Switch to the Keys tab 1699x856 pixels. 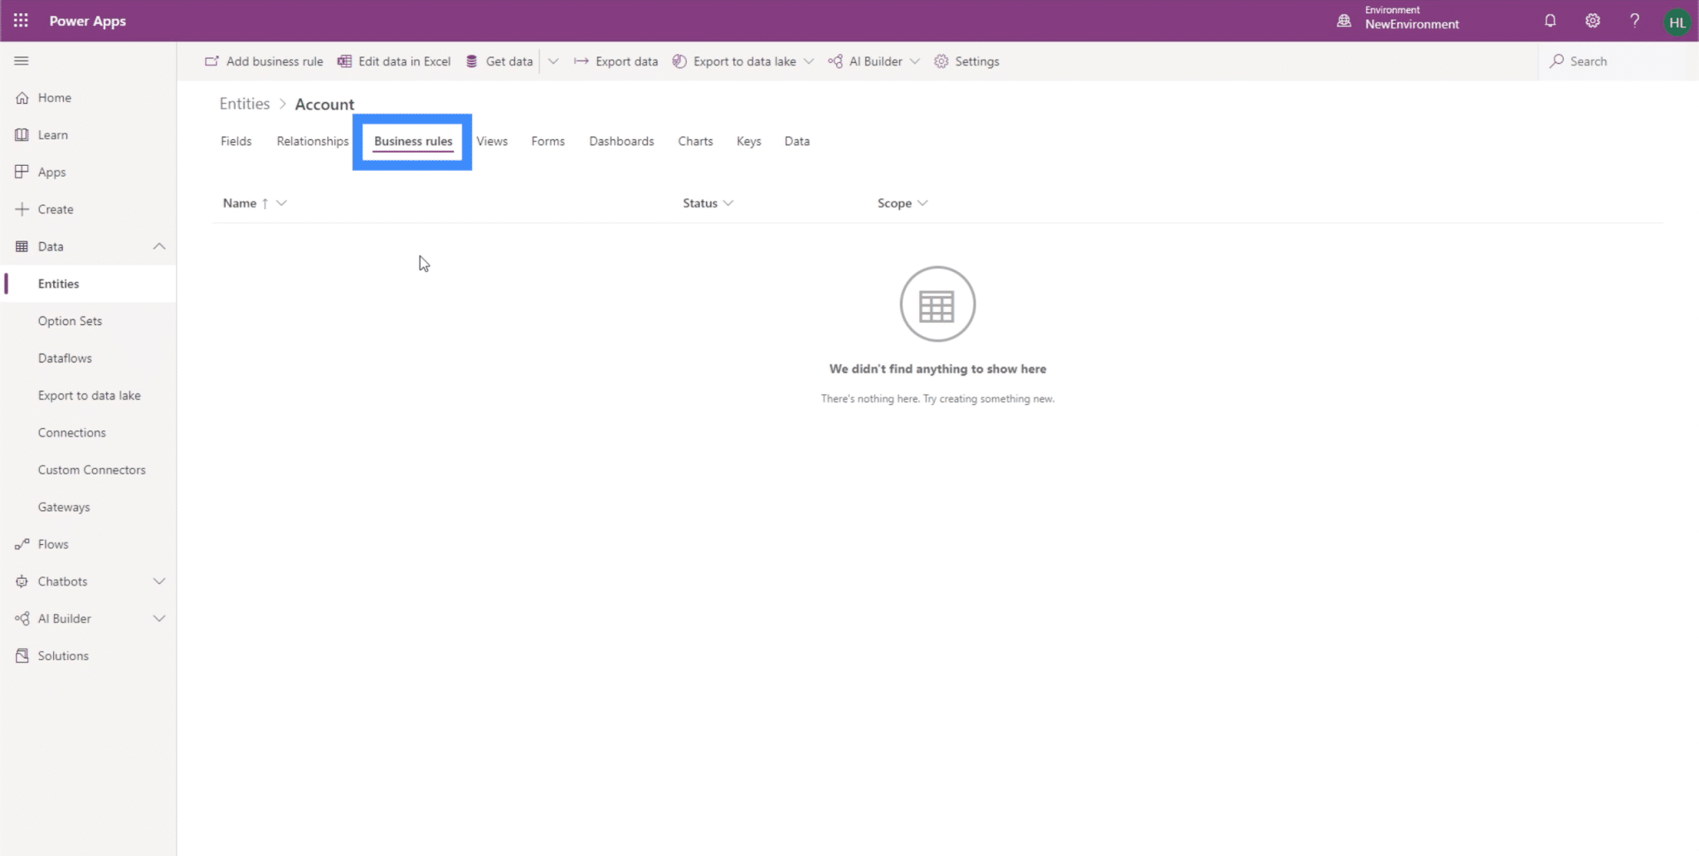coord(748,141)
